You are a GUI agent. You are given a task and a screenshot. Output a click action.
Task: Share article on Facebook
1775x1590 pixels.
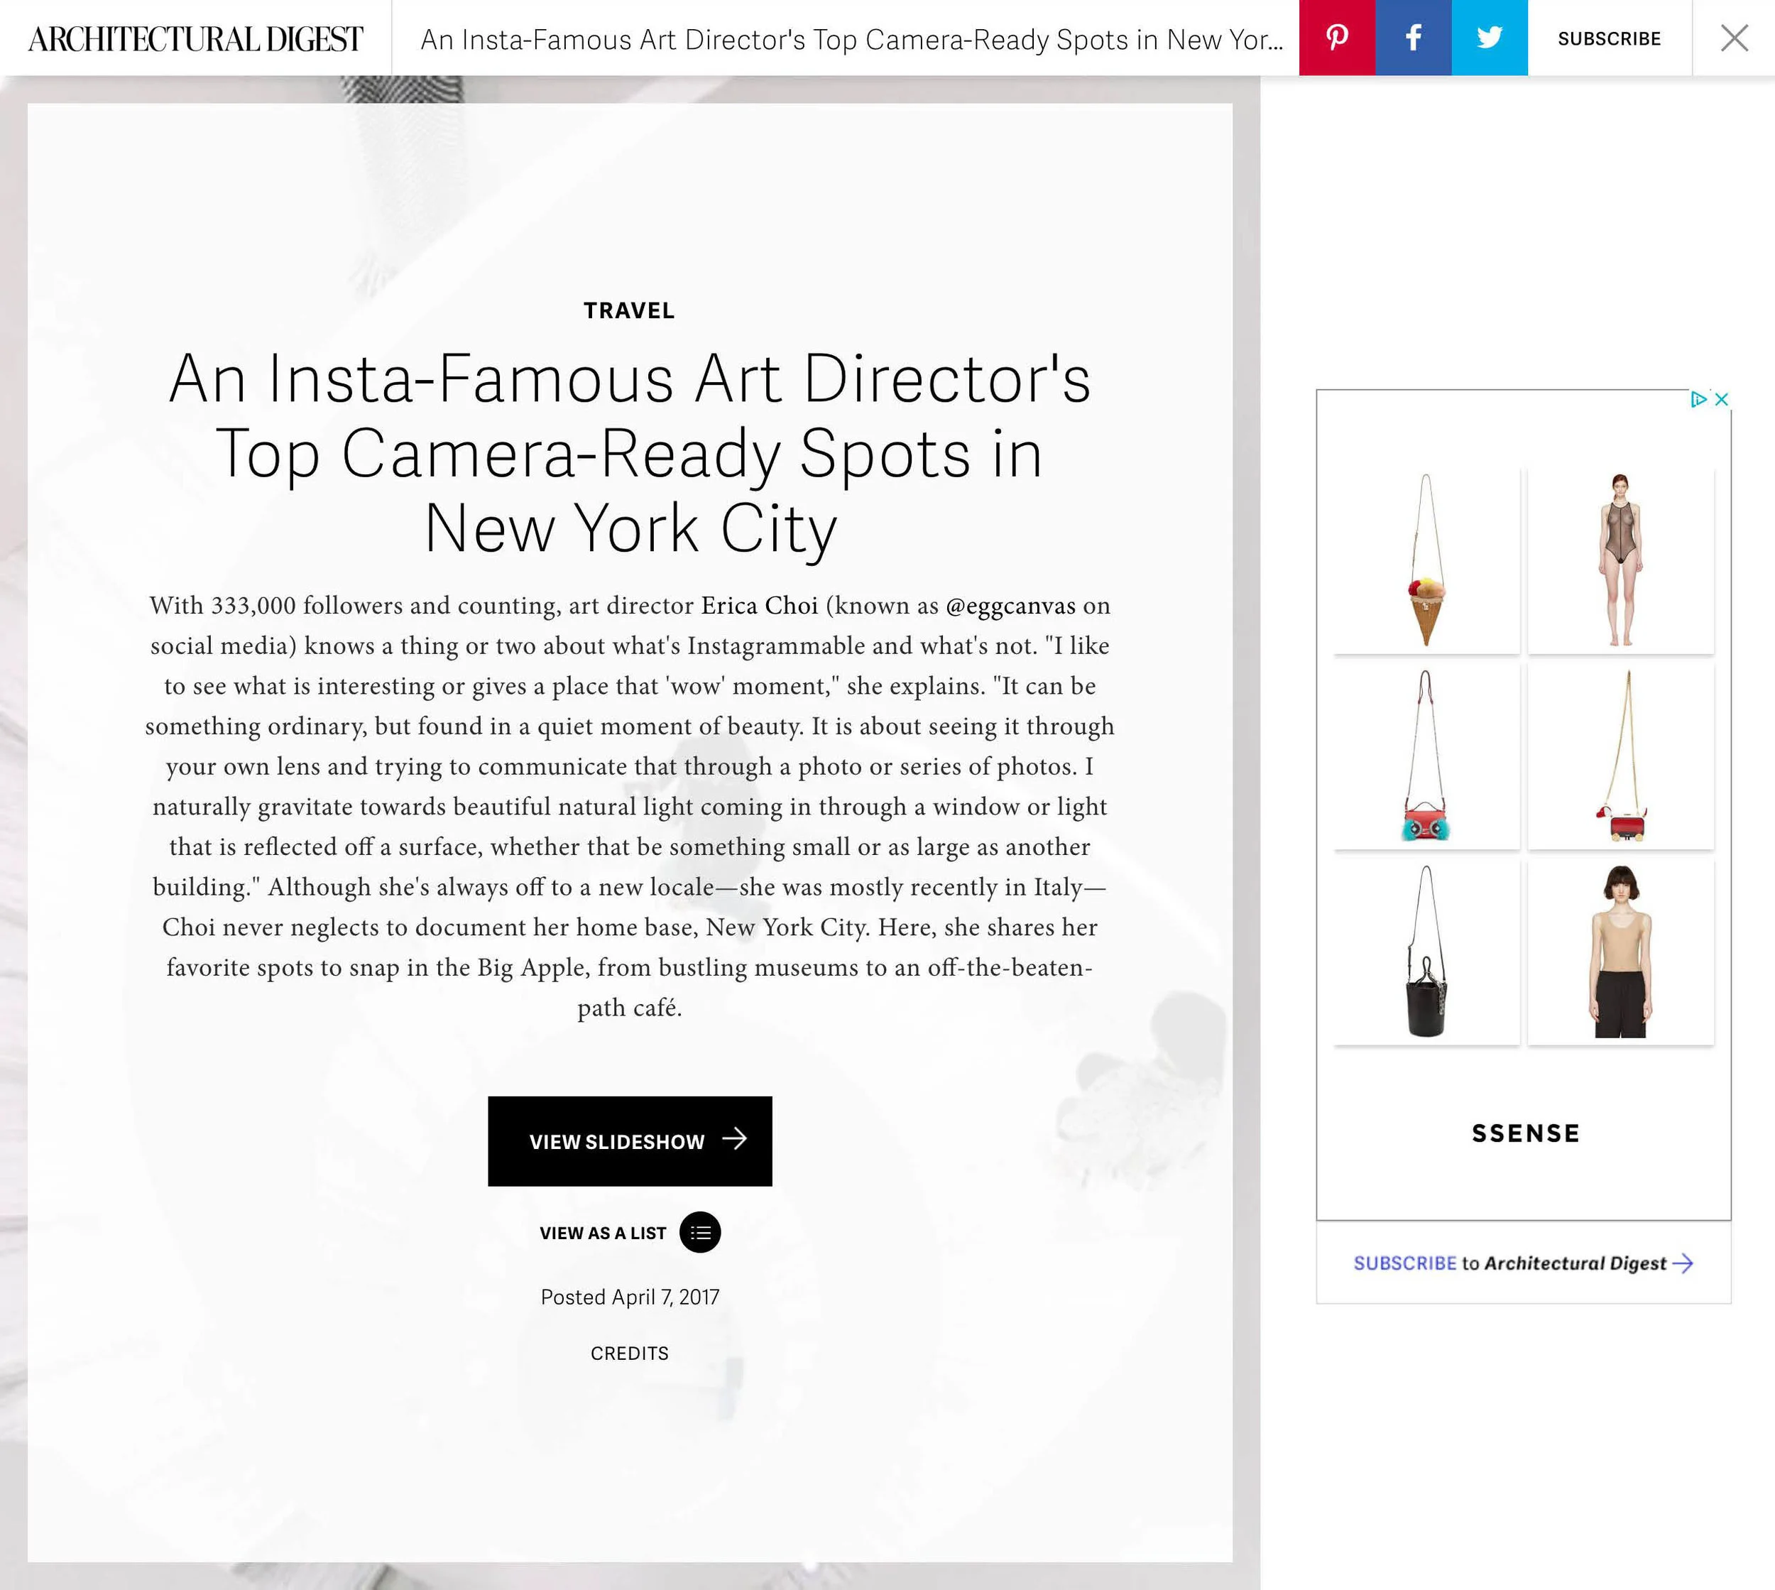tap(1414, 38)
